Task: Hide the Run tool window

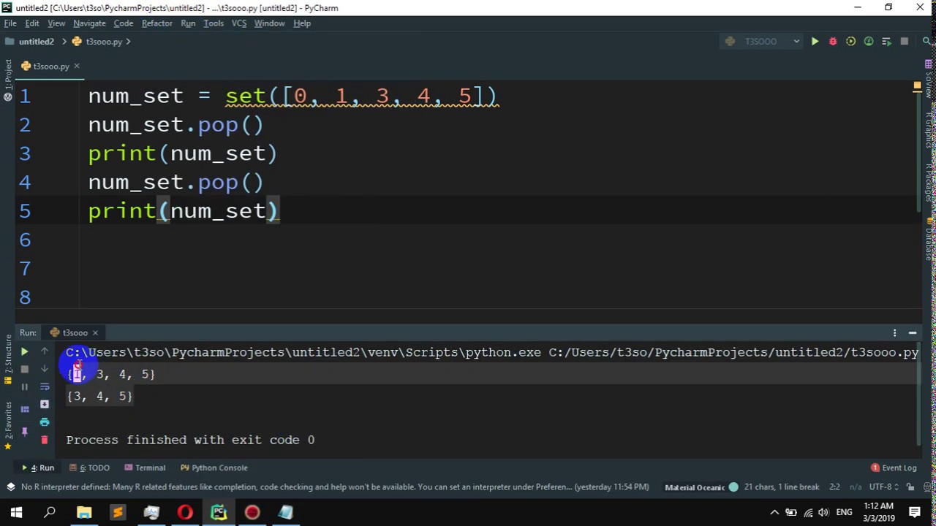Action: (x=913, y=332)
